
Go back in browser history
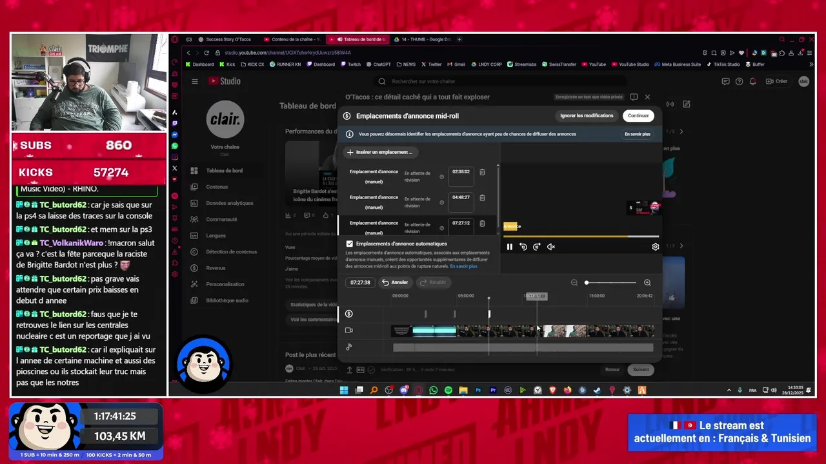click(x=188, y=53)
